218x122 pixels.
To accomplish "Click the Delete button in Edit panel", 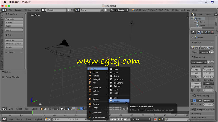I will click(x=14, y=47).
